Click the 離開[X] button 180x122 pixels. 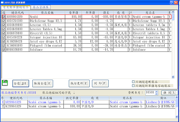170,93
